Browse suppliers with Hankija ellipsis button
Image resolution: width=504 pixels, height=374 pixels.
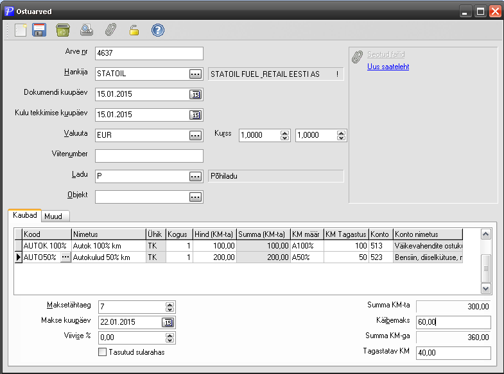tap(195, 74)
